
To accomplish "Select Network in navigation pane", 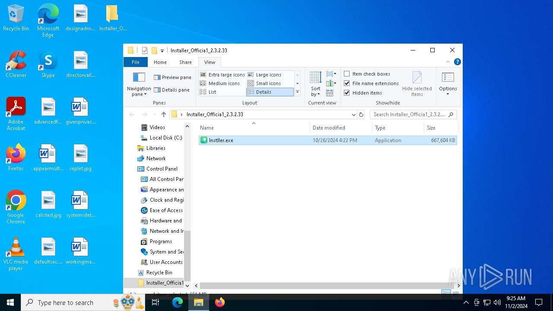I will (x=152, y=159).
